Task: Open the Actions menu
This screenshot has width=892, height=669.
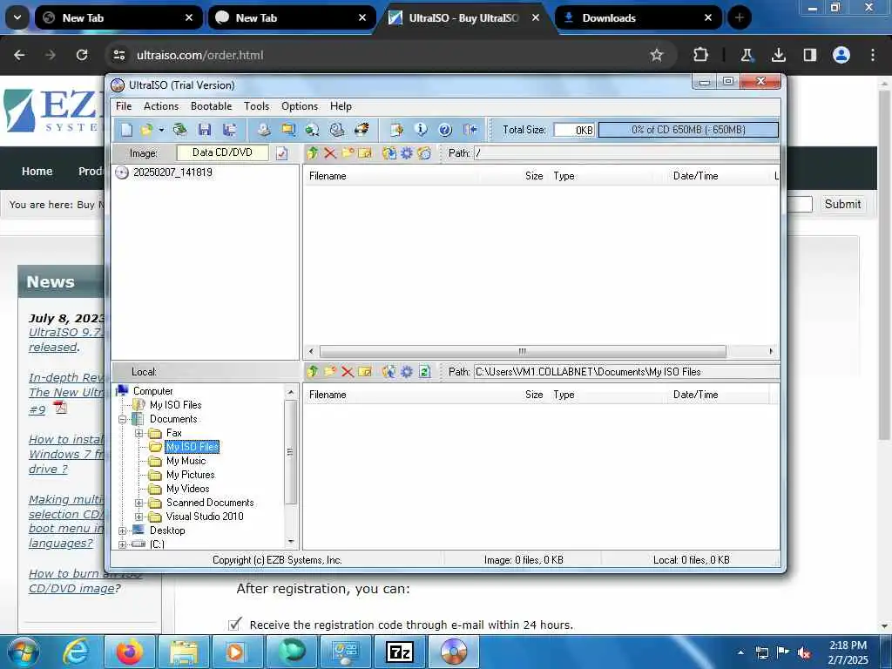Action: click(161, 106)
